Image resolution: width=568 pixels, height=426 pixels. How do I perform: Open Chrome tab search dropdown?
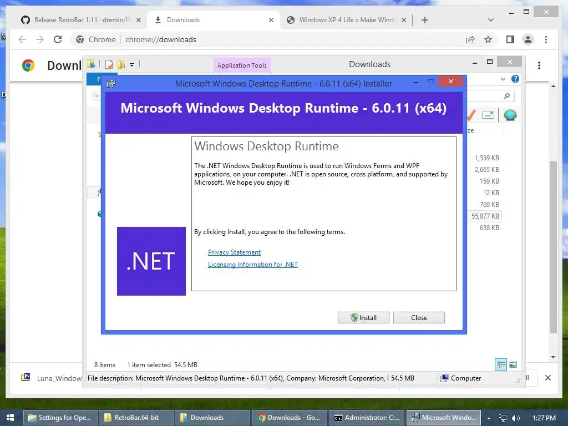coord(491,20)
